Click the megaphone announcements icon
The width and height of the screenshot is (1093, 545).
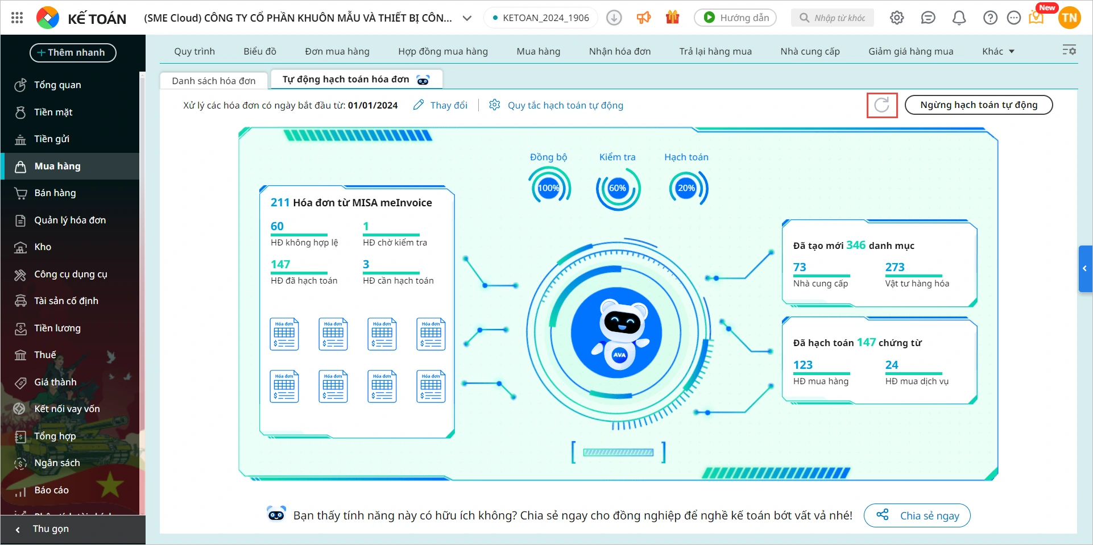click(x=644, y=18)
